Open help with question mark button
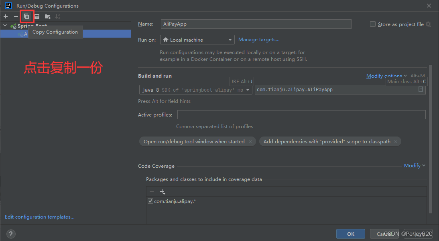439x241 pixels. click(x=11, y=234)
